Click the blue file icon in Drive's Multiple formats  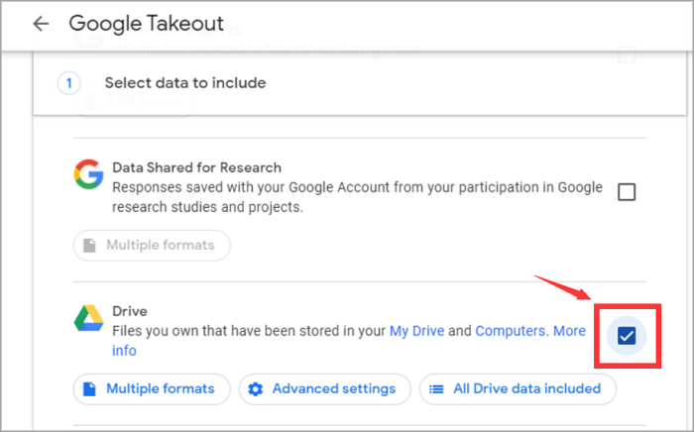[x=89, y=388]
